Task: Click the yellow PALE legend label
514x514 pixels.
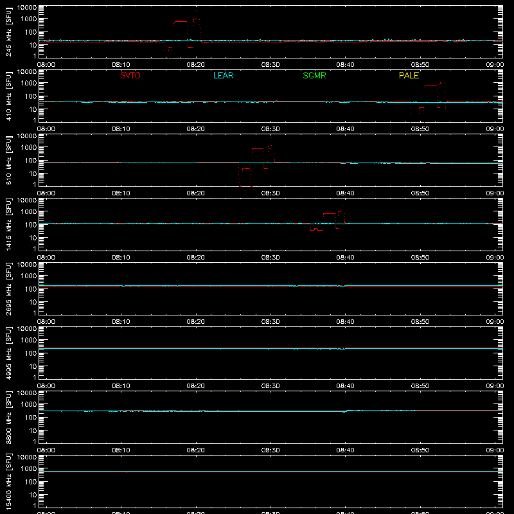Action: coord(409,75)
